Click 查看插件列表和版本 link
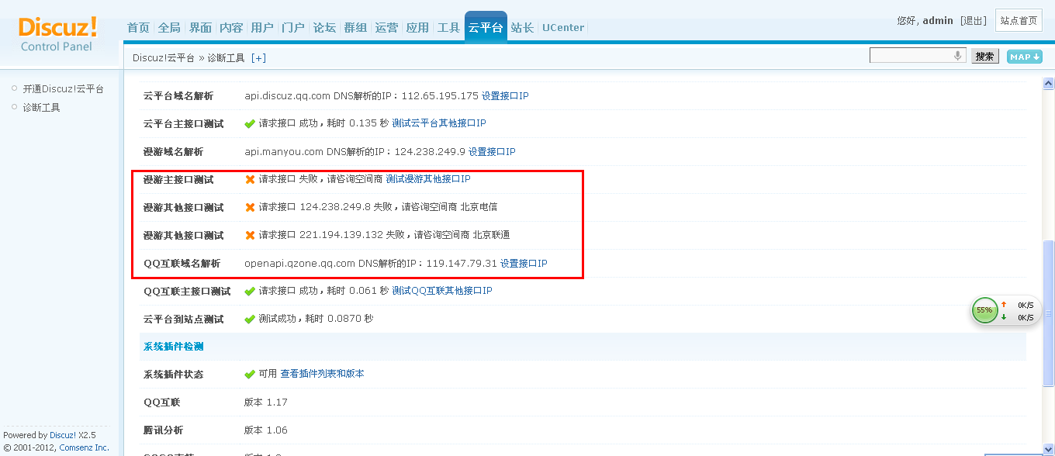Viewport: 1055px width, 456px height. tap(322, 374)
